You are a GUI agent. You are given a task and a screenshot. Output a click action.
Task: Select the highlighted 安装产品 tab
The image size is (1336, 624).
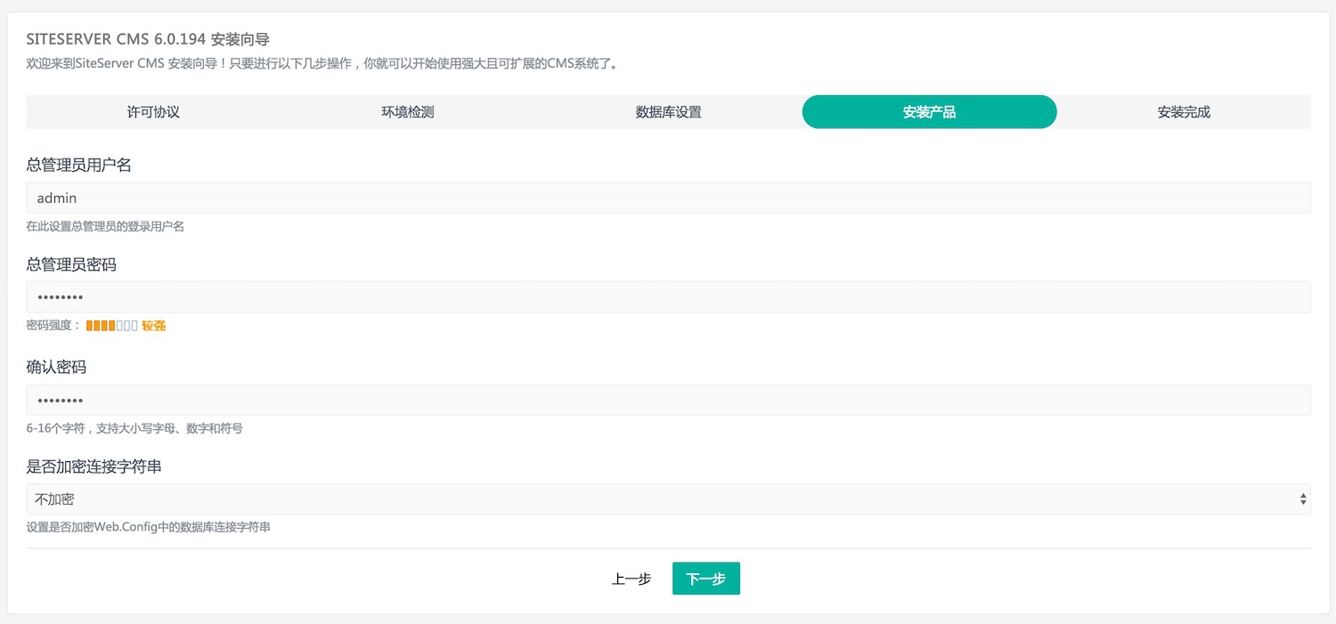[x=929, y=112]
